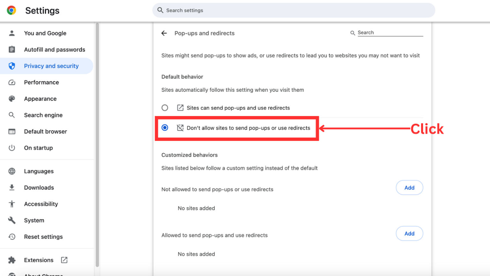Click the download arrow icon for Downloads
Image resolution: width=490 pixels, height=276 pixels.
click(12, 188)
